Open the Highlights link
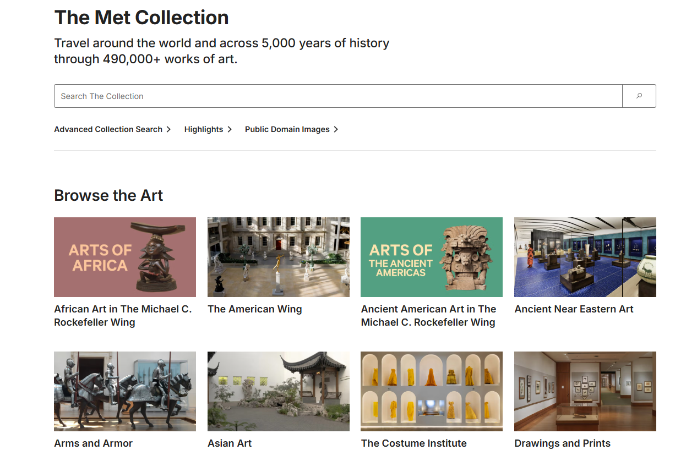Viewport: 697px width, 461px height. point(204,129)
